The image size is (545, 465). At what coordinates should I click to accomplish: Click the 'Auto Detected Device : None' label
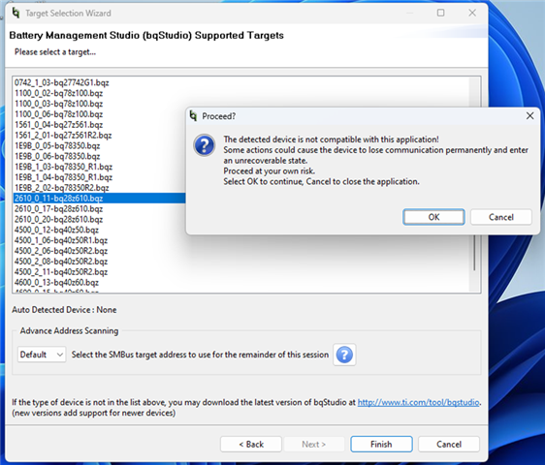pyautogui.click(x=64, y=310)
